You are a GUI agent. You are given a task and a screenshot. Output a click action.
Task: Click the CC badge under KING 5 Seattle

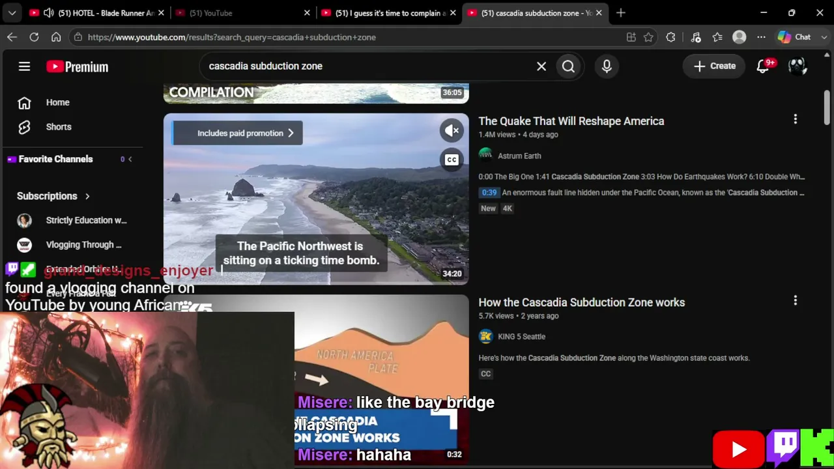pos(485,374)
